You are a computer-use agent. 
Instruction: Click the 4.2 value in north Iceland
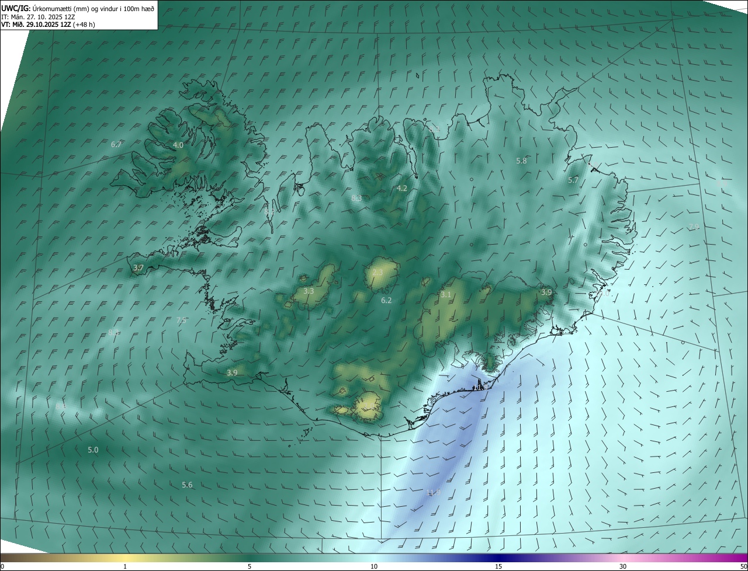pyautogui.click(x=401, y=188)
